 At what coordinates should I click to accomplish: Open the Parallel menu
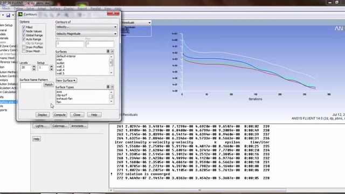click(95, 9)
